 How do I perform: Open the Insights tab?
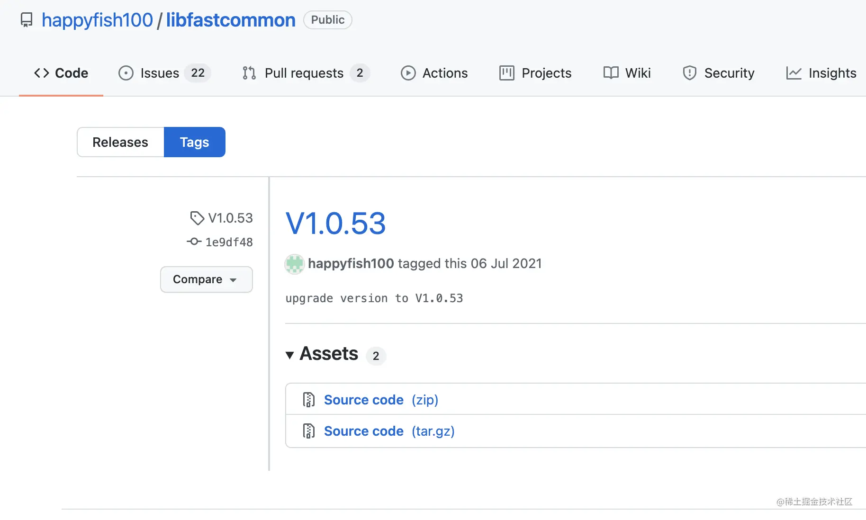pos(821,73)
